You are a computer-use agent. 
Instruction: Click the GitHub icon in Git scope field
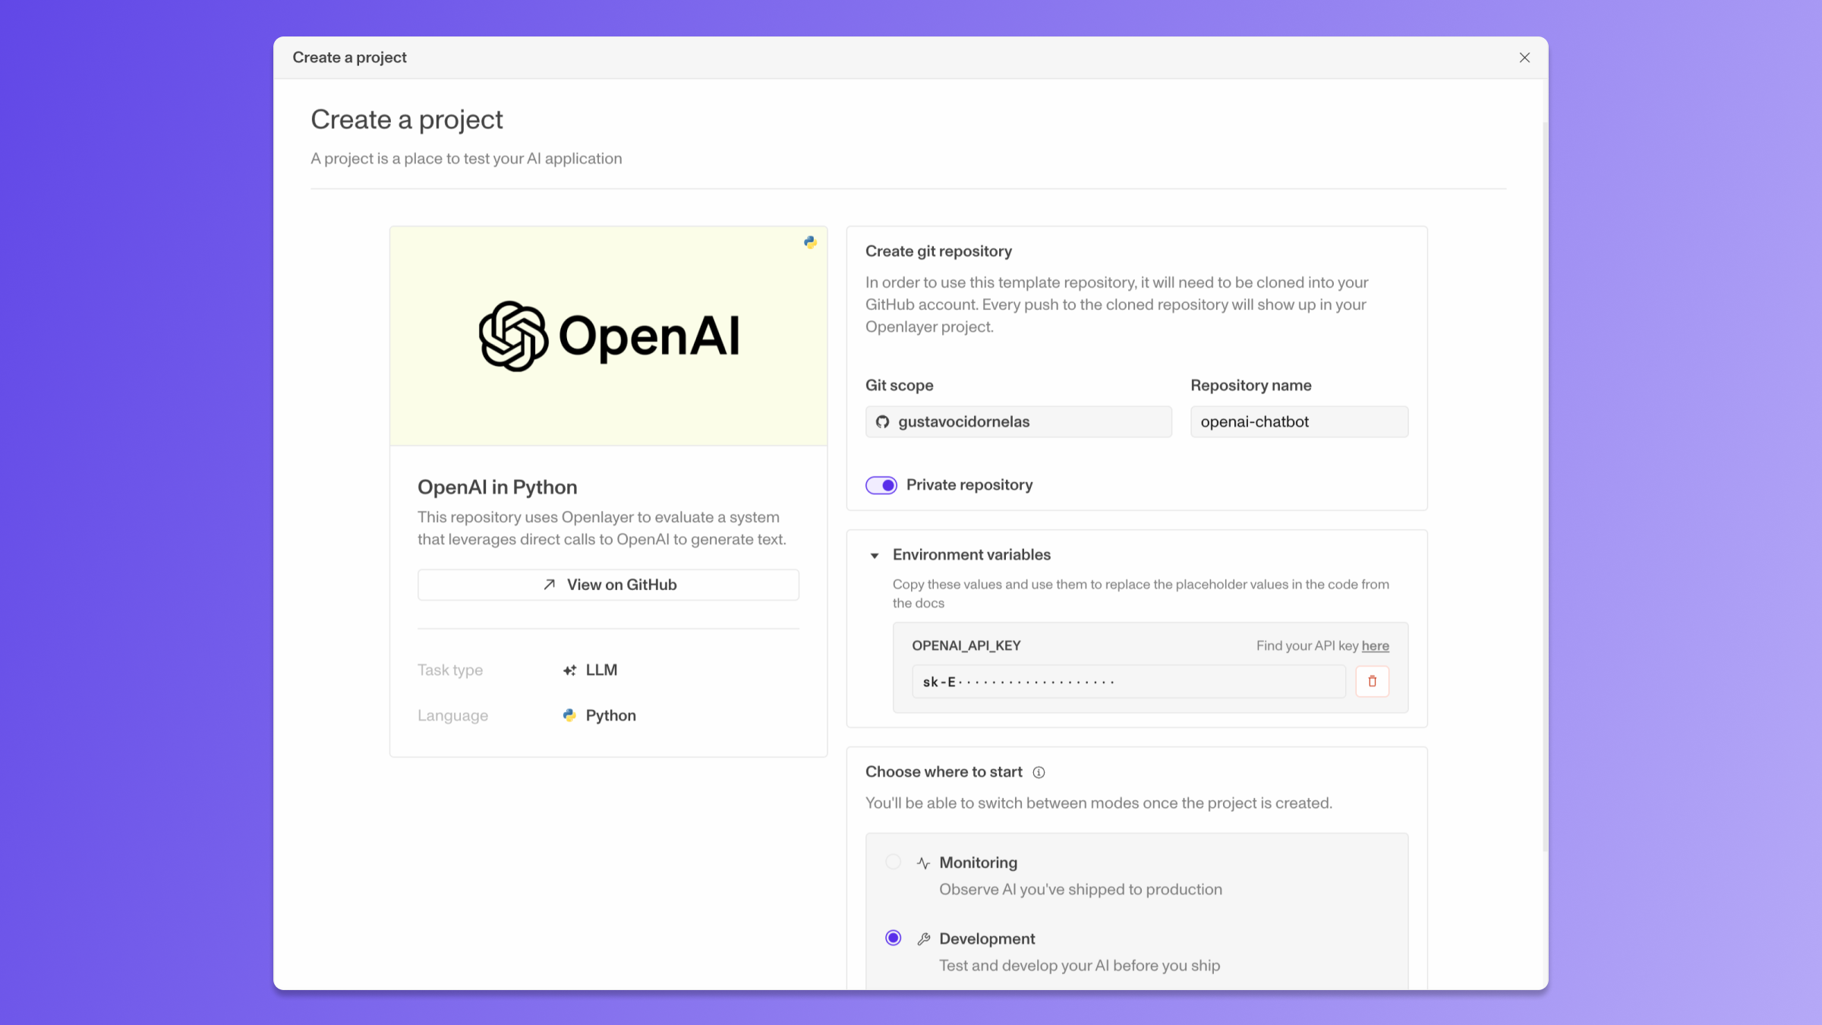[882, 422]
